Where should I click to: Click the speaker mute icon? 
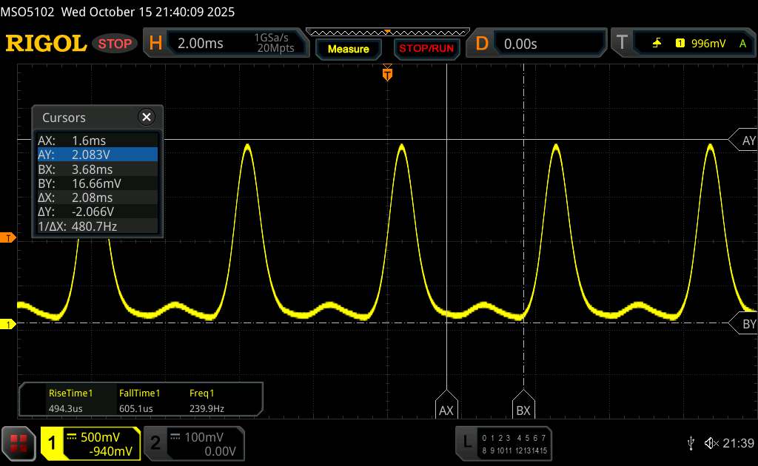pos(711,443)
